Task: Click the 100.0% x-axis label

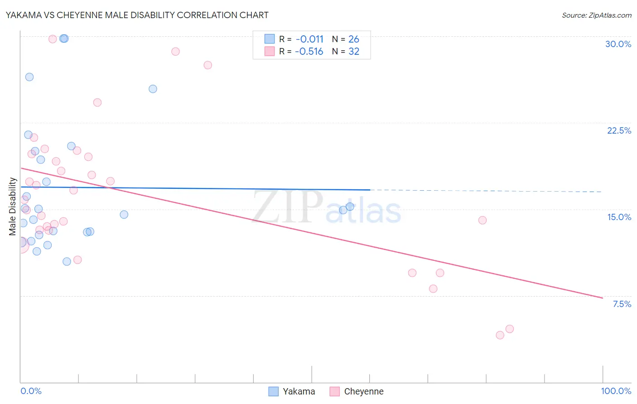Action: [616, 391]
